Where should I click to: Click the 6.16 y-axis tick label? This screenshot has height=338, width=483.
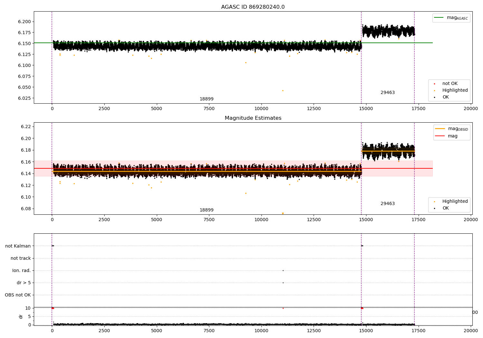pos(26,162)
